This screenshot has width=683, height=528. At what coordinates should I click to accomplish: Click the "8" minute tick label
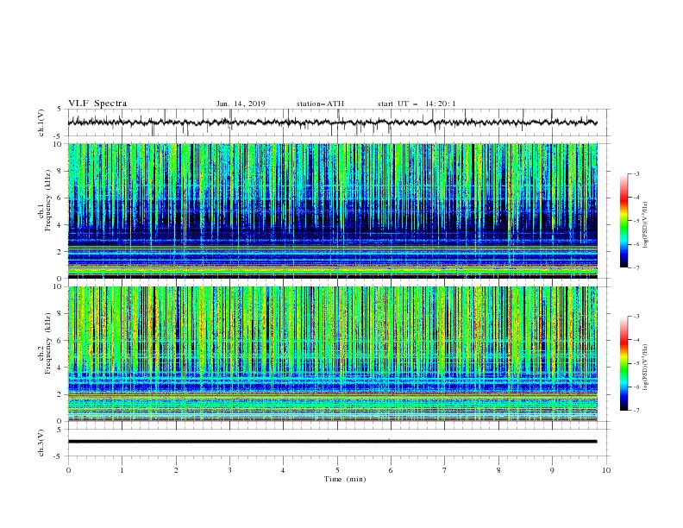[x=498, y=470]
